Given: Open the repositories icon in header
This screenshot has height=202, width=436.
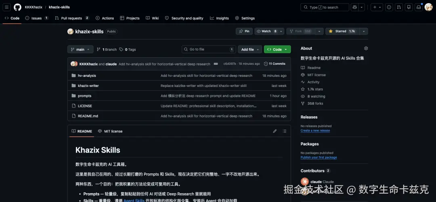Looking at the screenshot, I should [409, 7].
